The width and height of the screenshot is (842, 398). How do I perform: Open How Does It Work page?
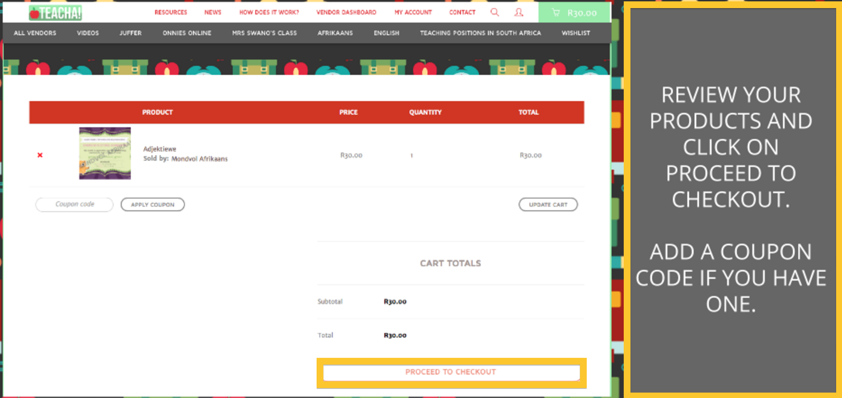(269, 12)
